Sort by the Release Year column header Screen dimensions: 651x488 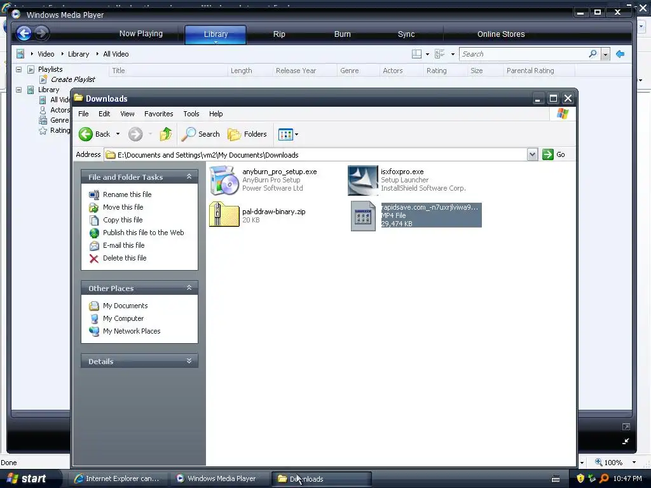(x=305, y=71)
